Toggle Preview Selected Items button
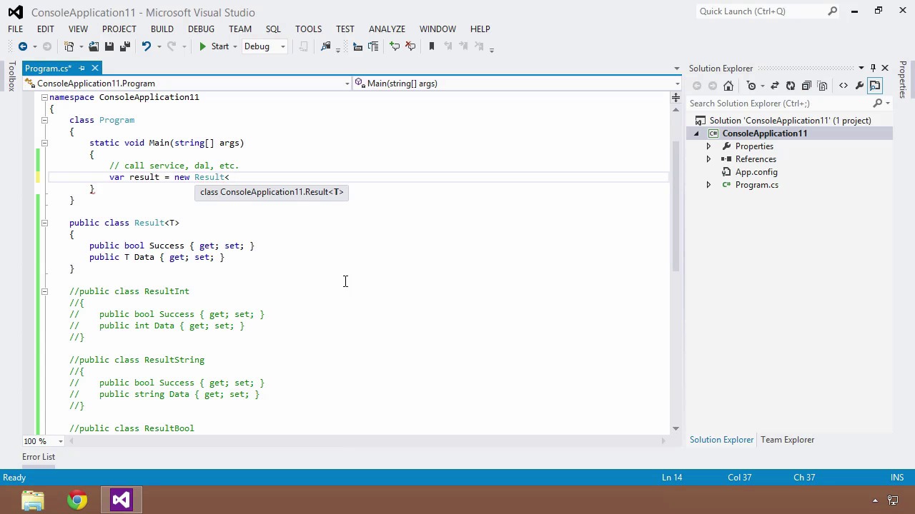Screen dimensions: 915x514 pos(876,86)
